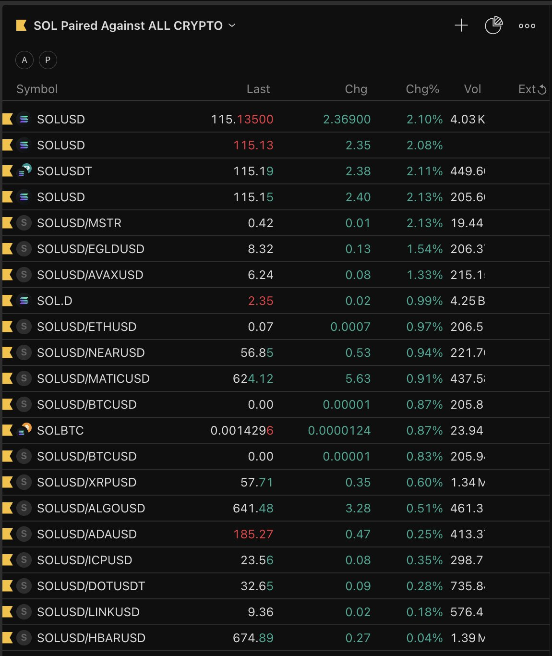Select the SOLUSD/MATICUSD symbol

tap(93, 378)
